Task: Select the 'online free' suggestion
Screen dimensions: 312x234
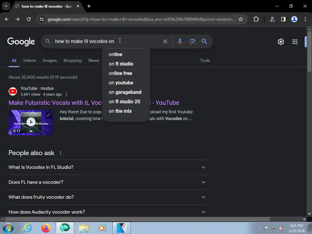Action: 126,73
